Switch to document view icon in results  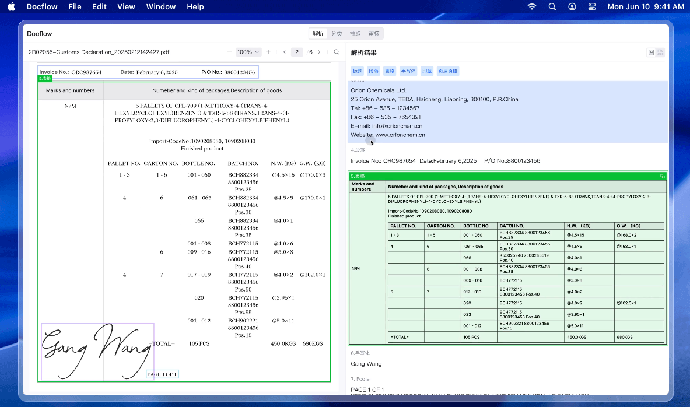coord(660,52)
